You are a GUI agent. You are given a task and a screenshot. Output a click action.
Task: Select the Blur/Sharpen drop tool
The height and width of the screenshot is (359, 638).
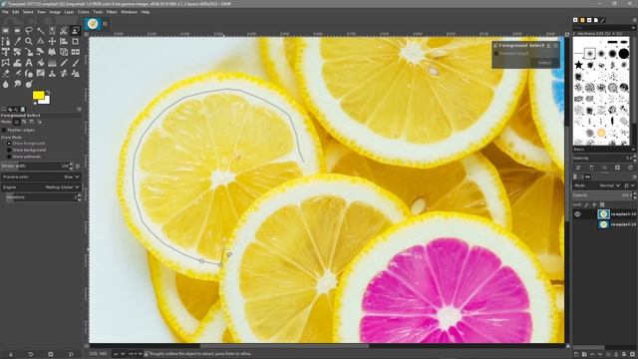pos(5,84)
